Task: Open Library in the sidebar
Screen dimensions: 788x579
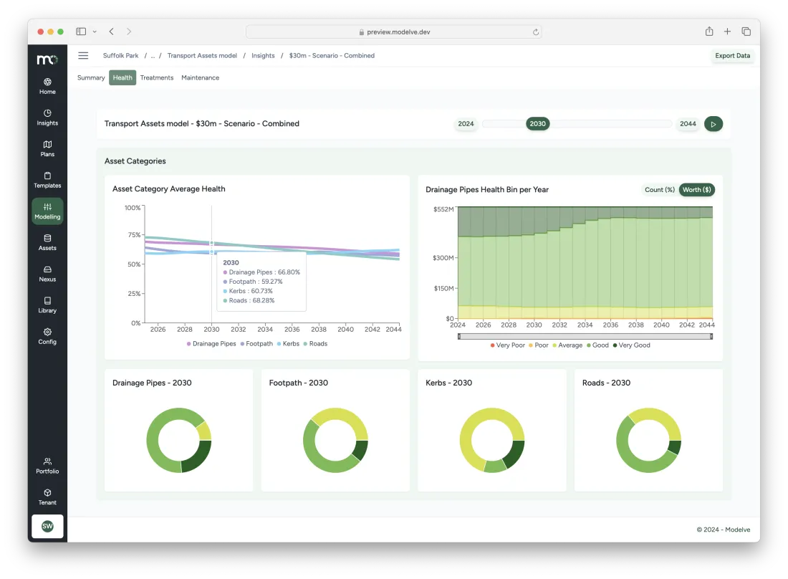Action: (x=47, y=305)
